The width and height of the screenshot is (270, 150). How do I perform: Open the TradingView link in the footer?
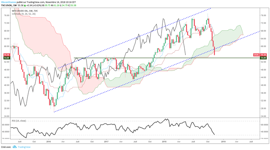24,147
